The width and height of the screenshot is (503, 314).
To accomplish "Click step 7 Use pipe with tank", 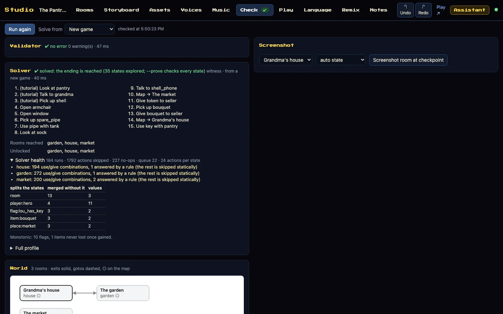I will pyautogui.click(x=39, y=126).
